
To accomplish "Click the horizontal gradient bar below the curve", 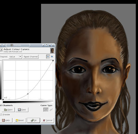I will point(28,102).
